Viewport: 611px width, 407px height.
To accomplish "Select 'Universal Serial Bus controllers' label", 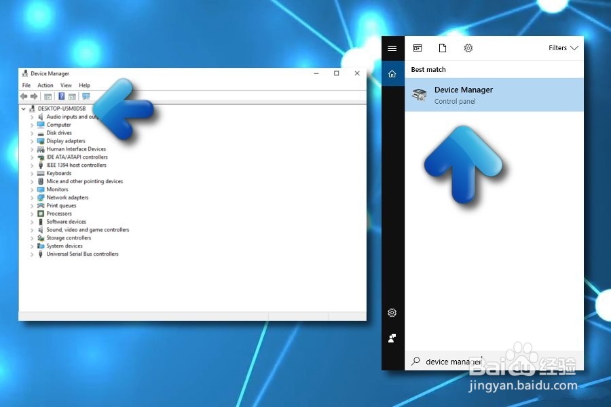I will point(82,254).
